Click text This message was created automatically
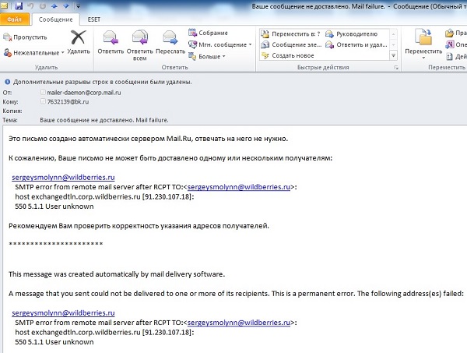 (117, 274)
